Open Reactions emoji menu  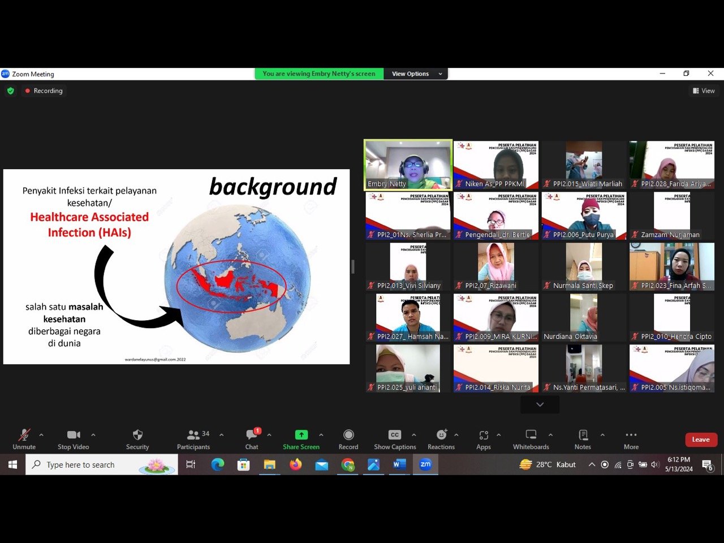(441, 435)
